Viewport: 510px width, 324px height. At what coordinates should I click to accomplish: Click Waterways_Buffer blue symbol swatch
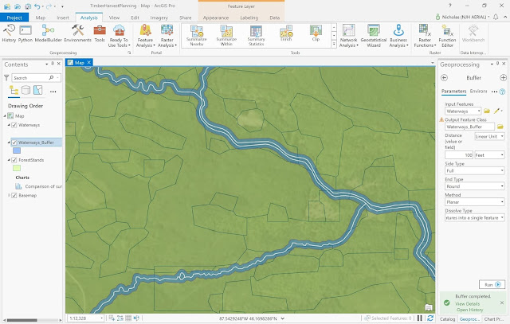coord(17,150)
